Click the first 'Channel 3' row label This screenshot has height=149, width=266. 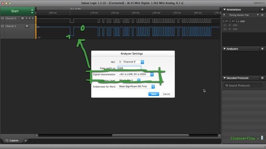(11, 18)
